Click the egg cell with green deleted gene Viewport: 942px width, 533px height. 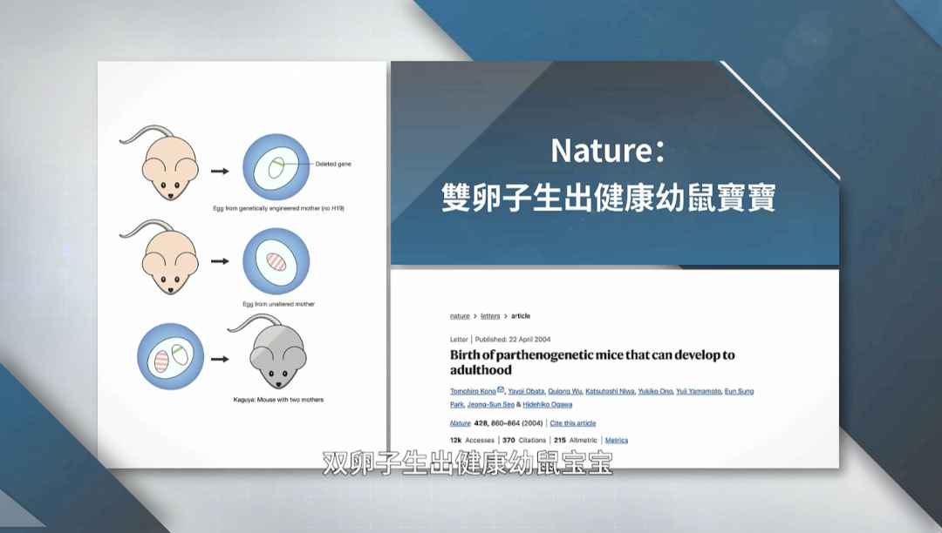[276, 166]
